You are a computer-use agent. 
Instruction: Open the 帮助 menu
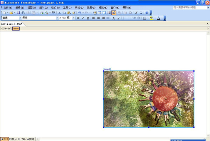(x=127, y=8)
